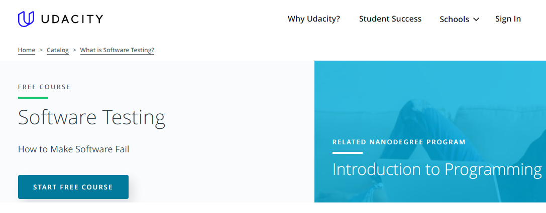Image resolution: width=546 pixels, height=213 pixels.
Task: Navigate to the Home breadcrumb
Action: pos(27,50)
